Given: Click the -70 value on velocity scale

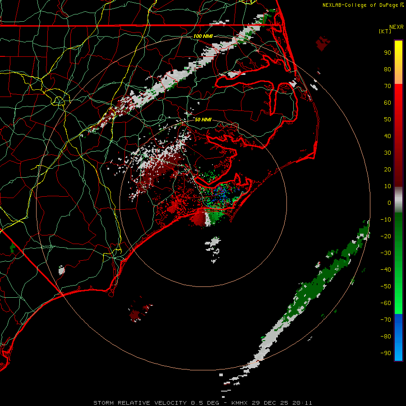Looking at the screenshot, I should 386,319.
